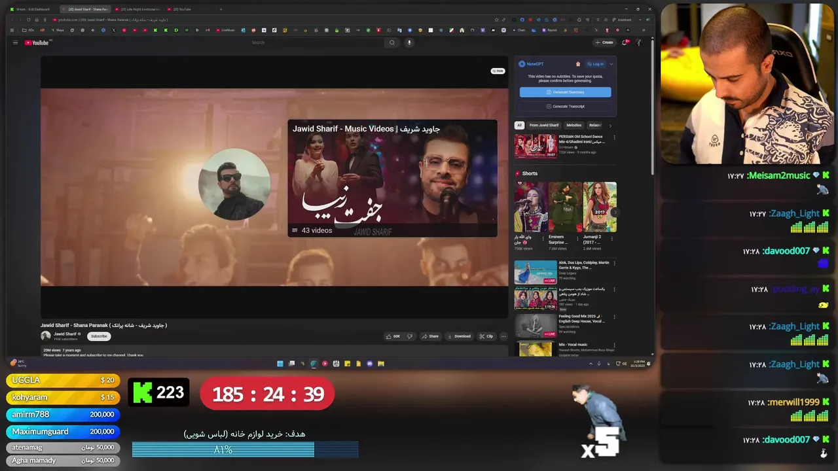Click the YouTube logo to go home
Image resolution: width=838 pixels, height=471 pixels.
[x=38, y=43]
